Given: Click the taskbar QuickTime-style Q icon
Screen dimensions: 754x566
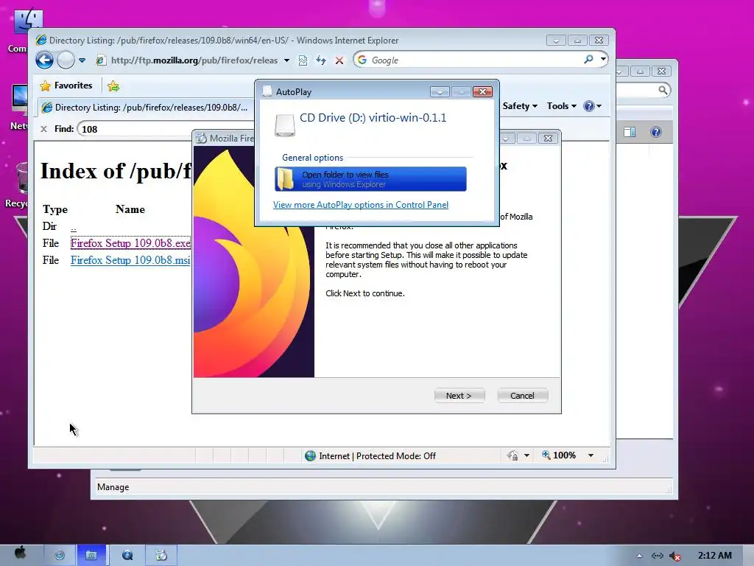Looking at the screenshot, I should 127,556.
